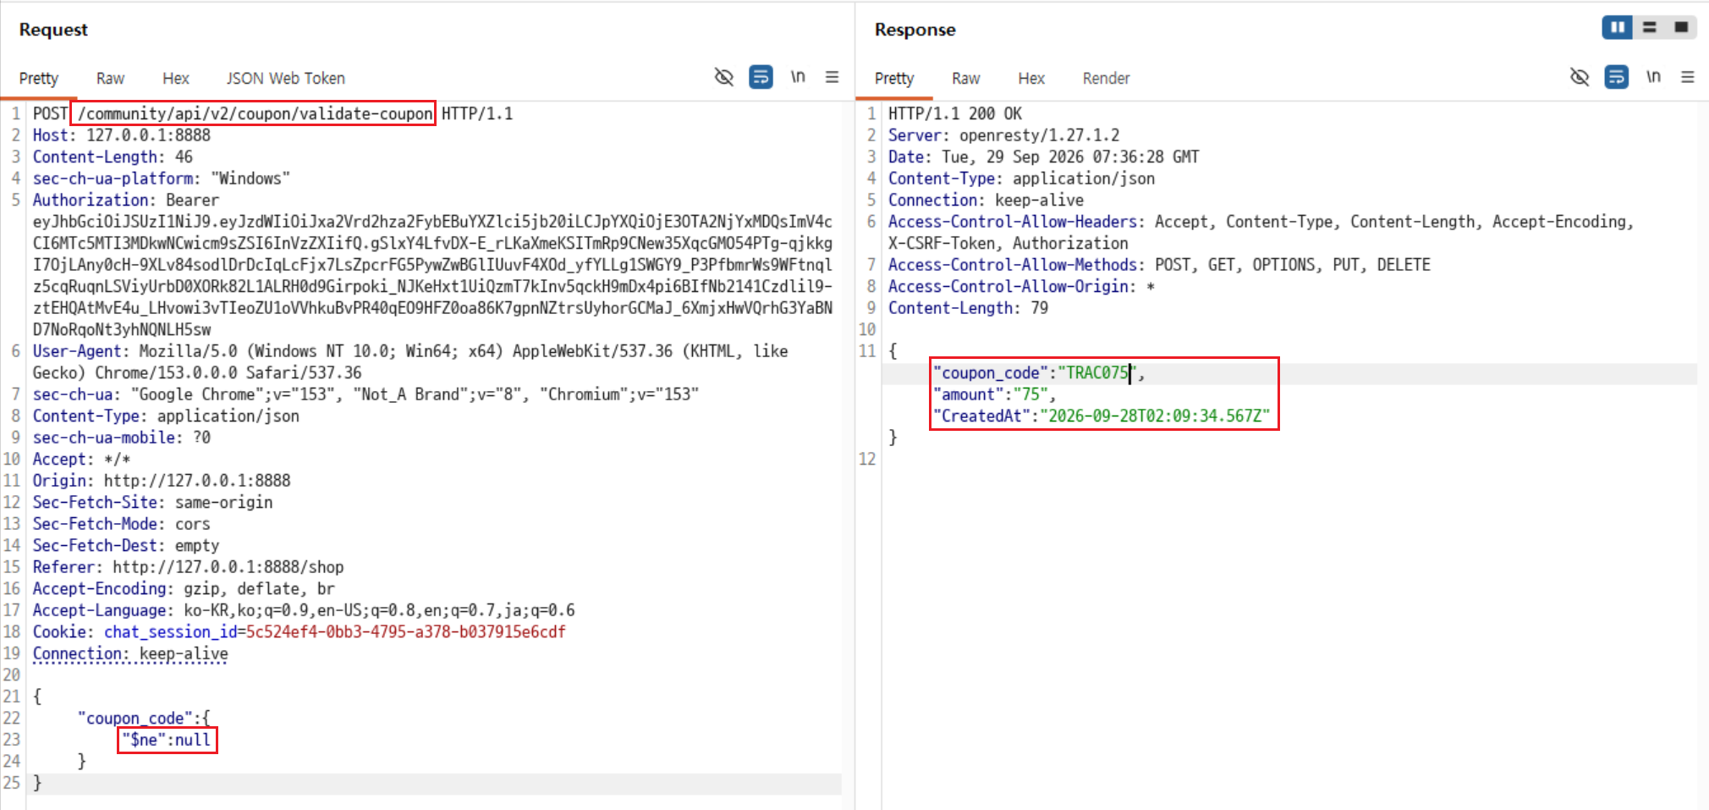Open the Response Render tab
This screenshot has height=810, width=1709.
click(1106, 78)
